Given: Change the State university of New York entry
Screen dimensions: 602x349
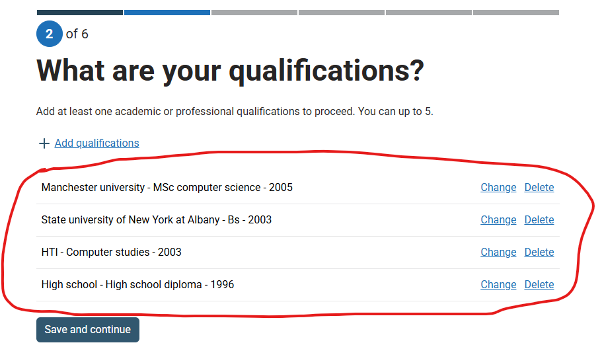Looking at the screenshot, I should click(x=498, y=219).
